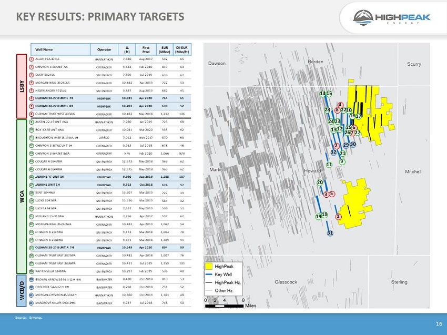Click map marker 28 on the map
The height and width of the screenshot is (335, 447).
tap(327, 110)
